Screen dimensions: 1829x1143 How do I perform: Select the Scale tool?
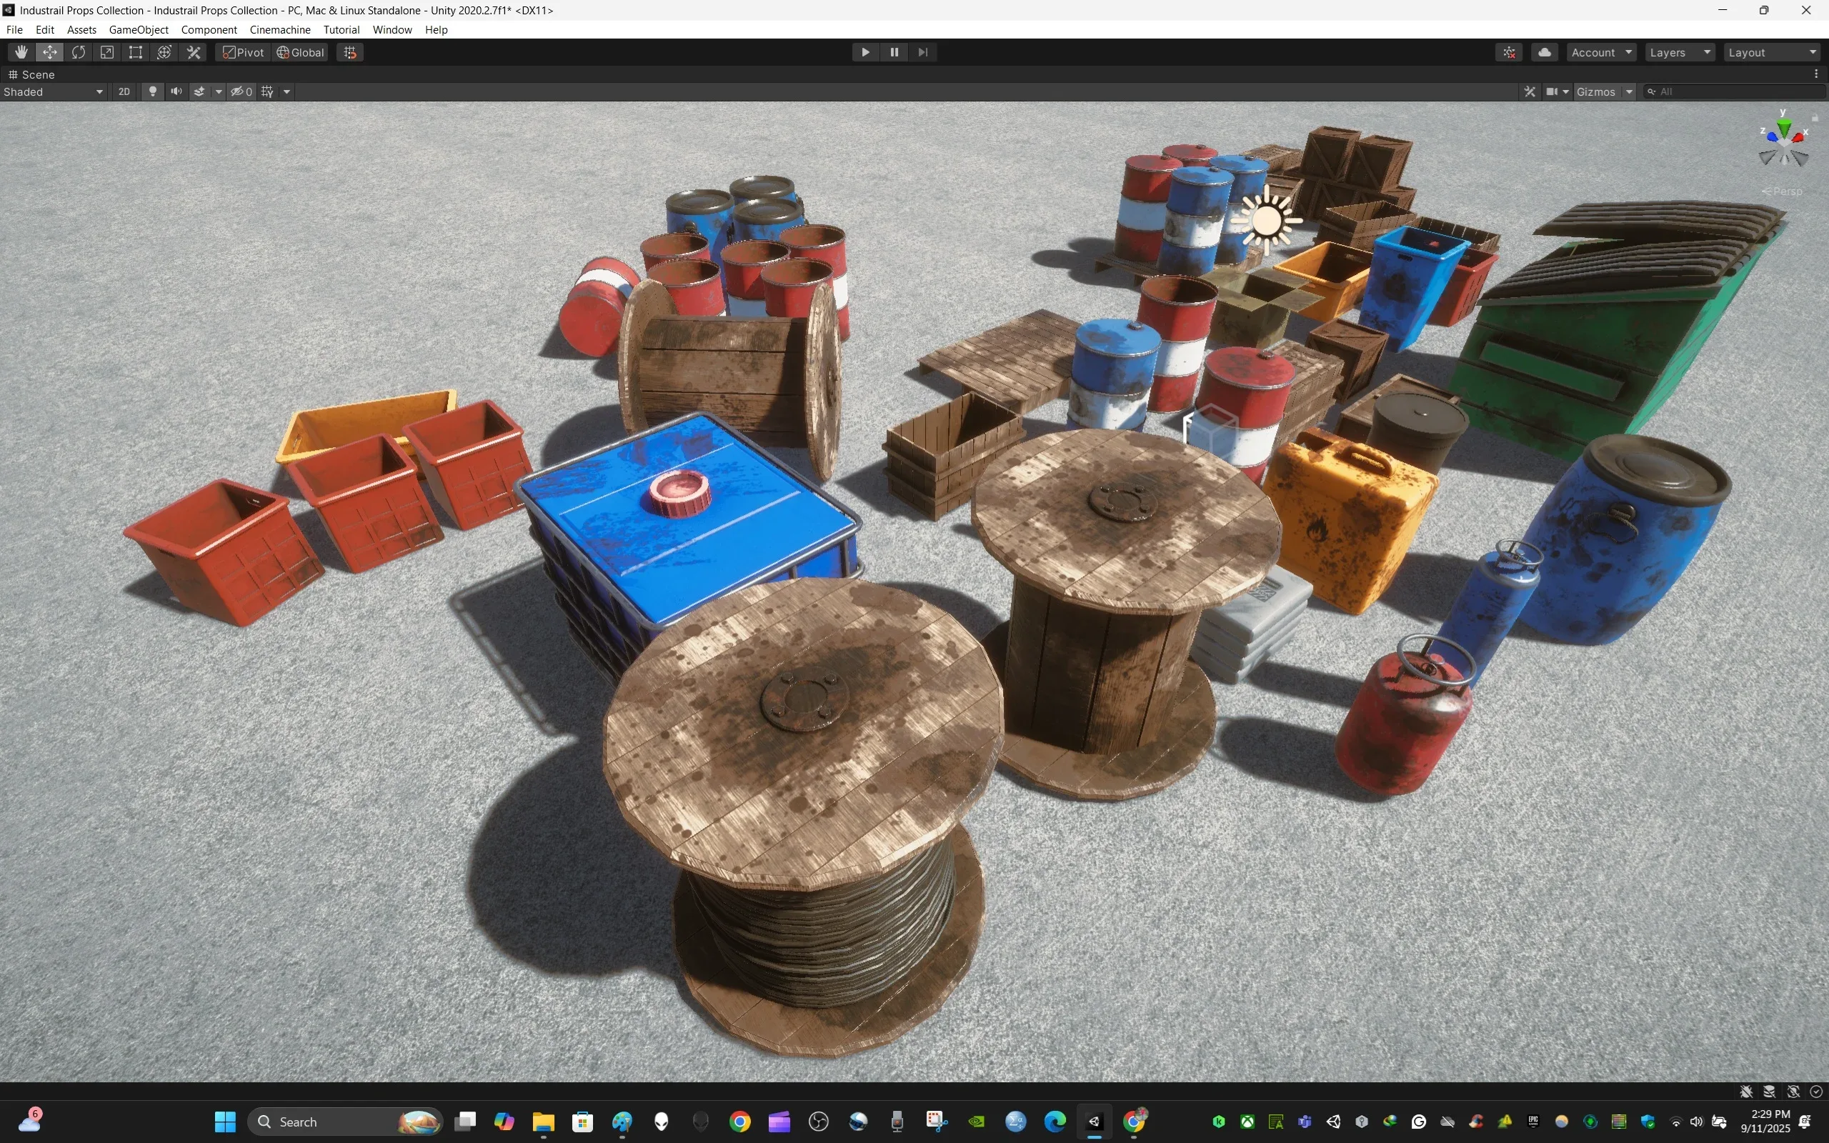click(106, 51)
